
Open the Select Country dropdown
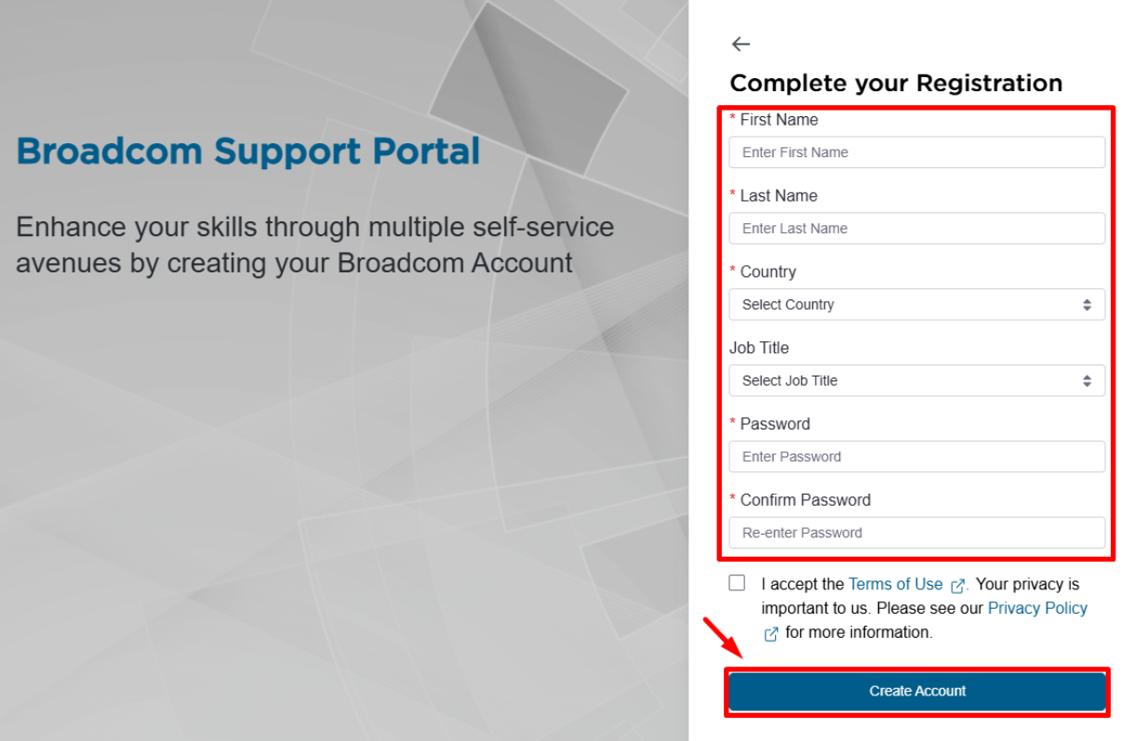click(916, 305)
